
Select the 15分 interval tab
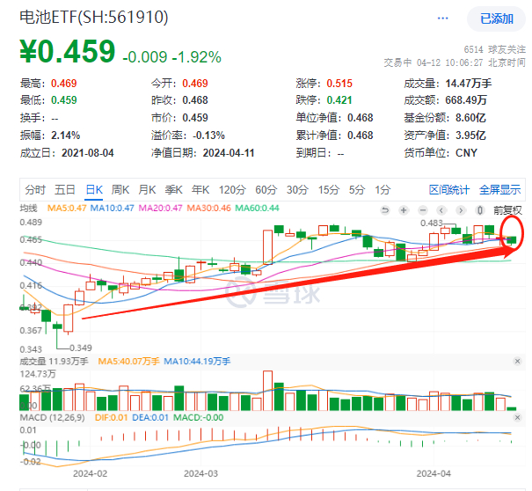pyautogui.click(x=328, y=189)
